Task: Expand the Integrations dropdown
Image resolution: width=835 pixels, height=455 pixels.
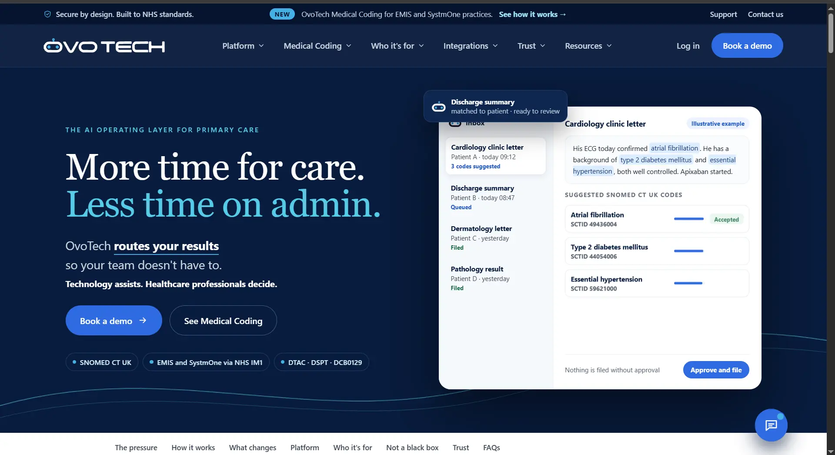Action: [471, 46]
